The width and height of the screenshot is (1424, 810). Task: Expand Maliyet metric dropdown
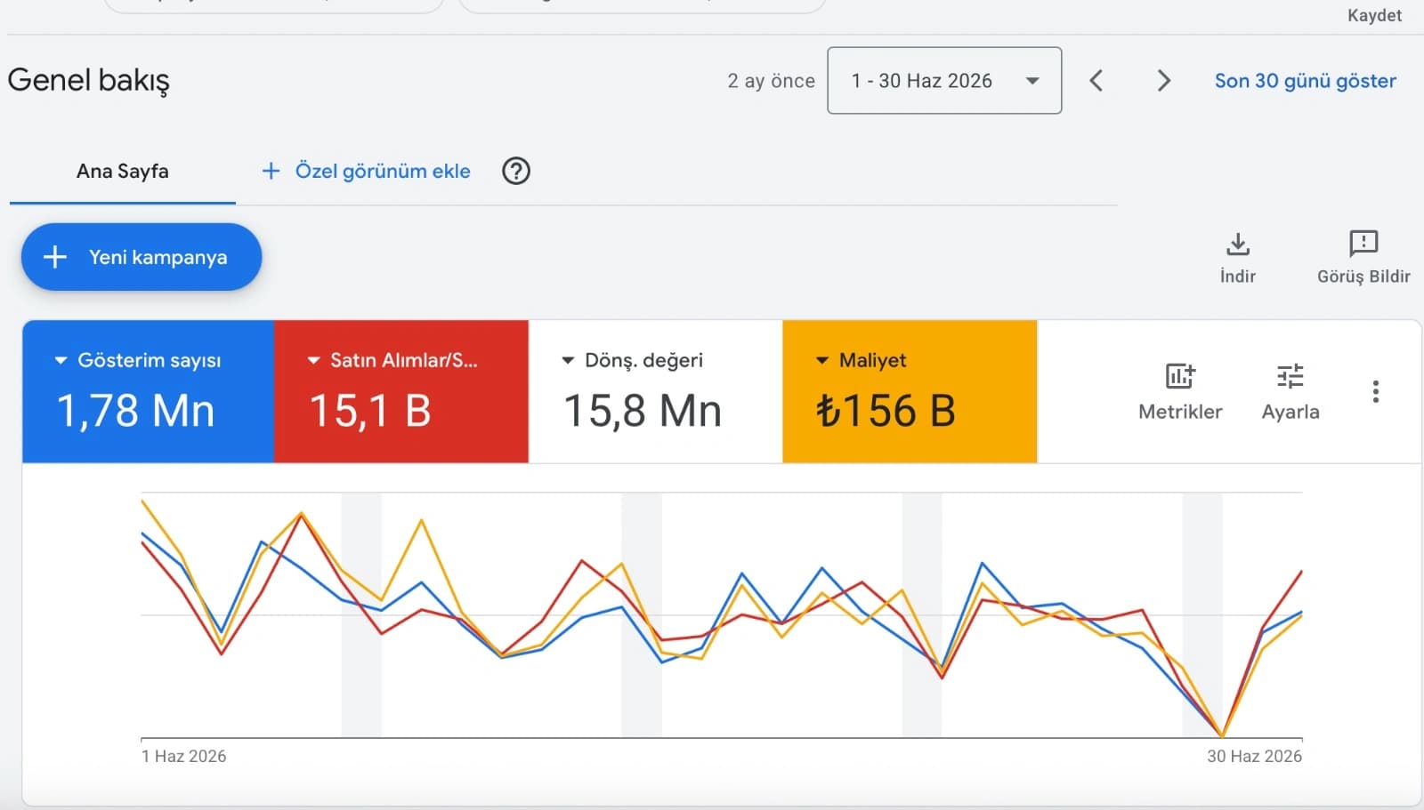coord(822,361)
